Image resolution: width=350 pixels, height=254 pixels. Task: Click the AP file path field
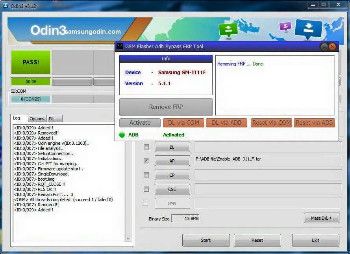pyautogui.click(x=268, y=161)
